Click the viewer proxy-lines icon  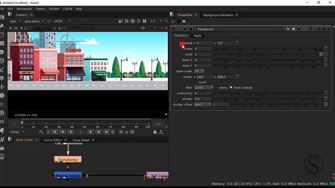pos(127,21)
